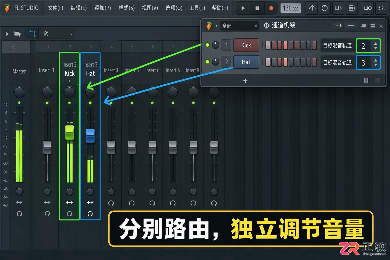Open the 全部 channel filter dropdown

(x=239, y=26)
